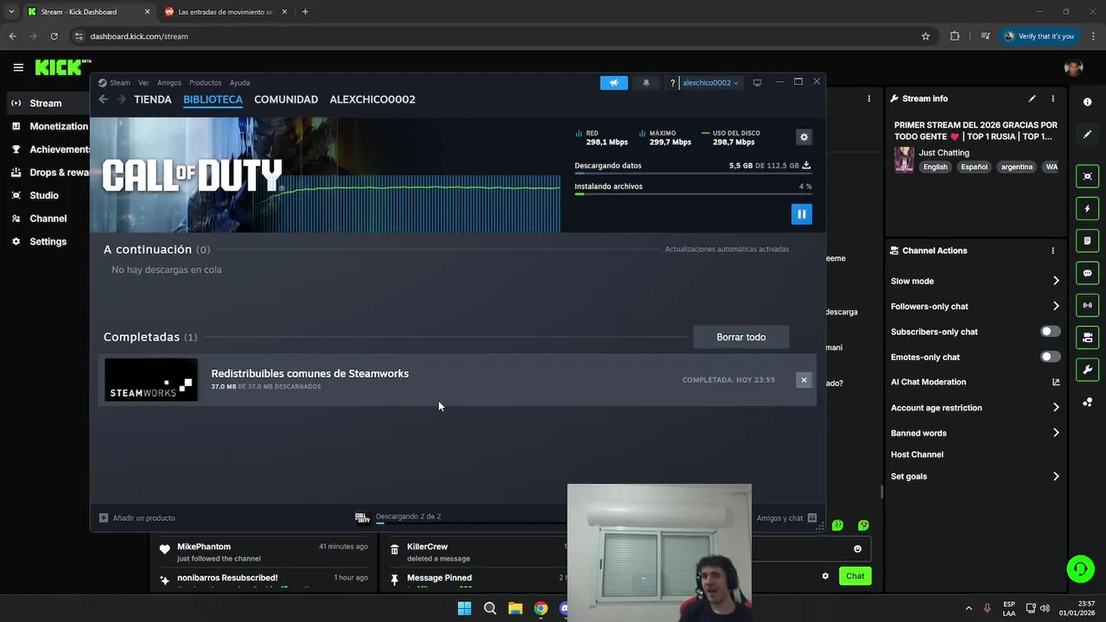Screen dimensions: 1106x622
Task: Click broadcast signal icon in right rail
Action: tap(1087, 305)
